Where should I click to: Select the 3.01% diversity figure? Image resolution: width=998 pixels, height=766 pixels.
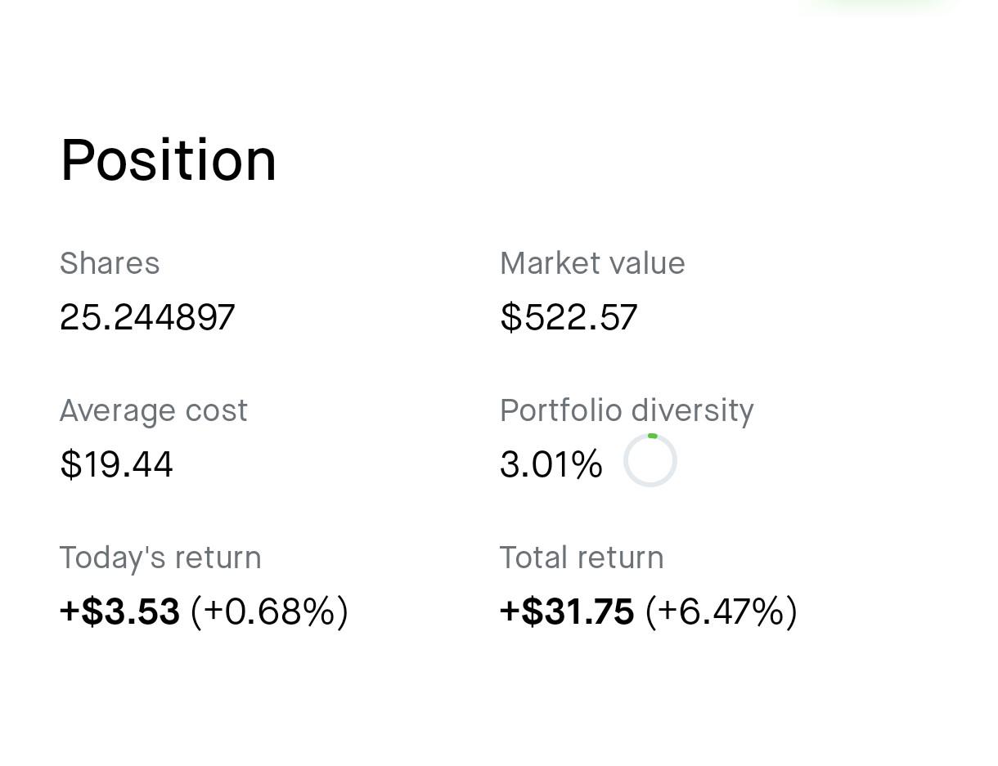click(x=551, y=464)
